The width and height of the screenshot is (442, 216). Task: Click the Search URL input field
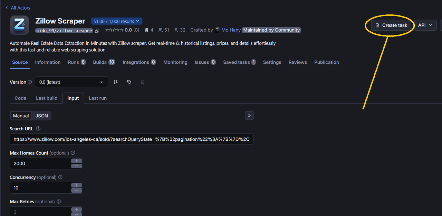(132, 139)
